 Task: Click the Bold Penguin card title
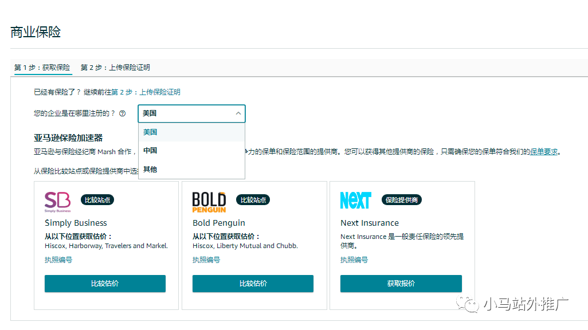[218, 223]
